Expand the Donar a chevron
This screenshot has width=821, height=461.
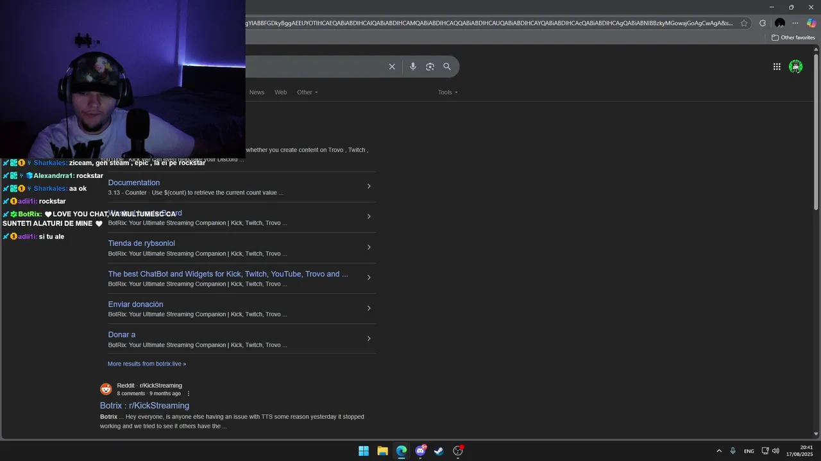[369, 339]
